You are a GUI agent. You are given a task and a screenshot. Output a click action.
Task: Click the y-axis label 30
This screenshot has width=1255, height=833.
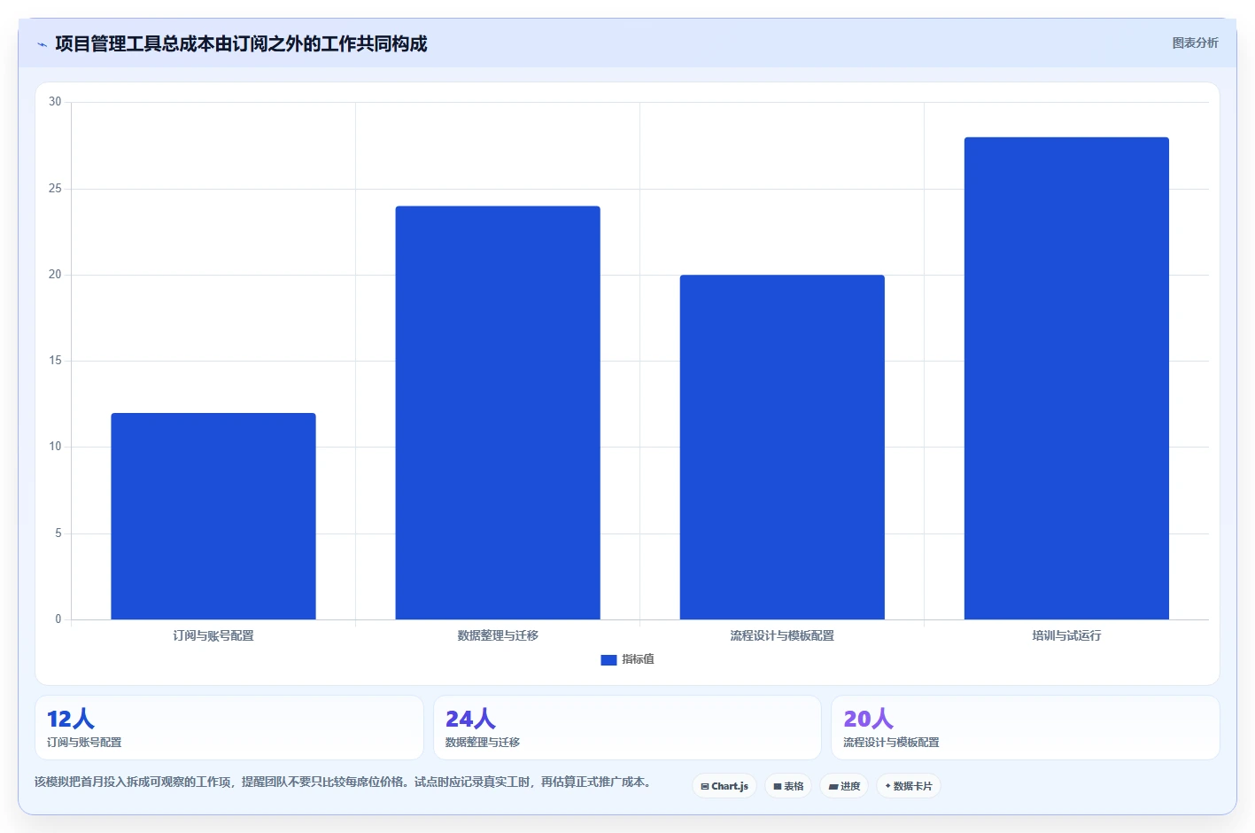[x=55, y=102]
